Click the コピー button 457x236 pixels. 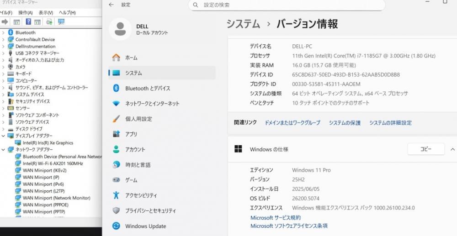click(426, 149)
